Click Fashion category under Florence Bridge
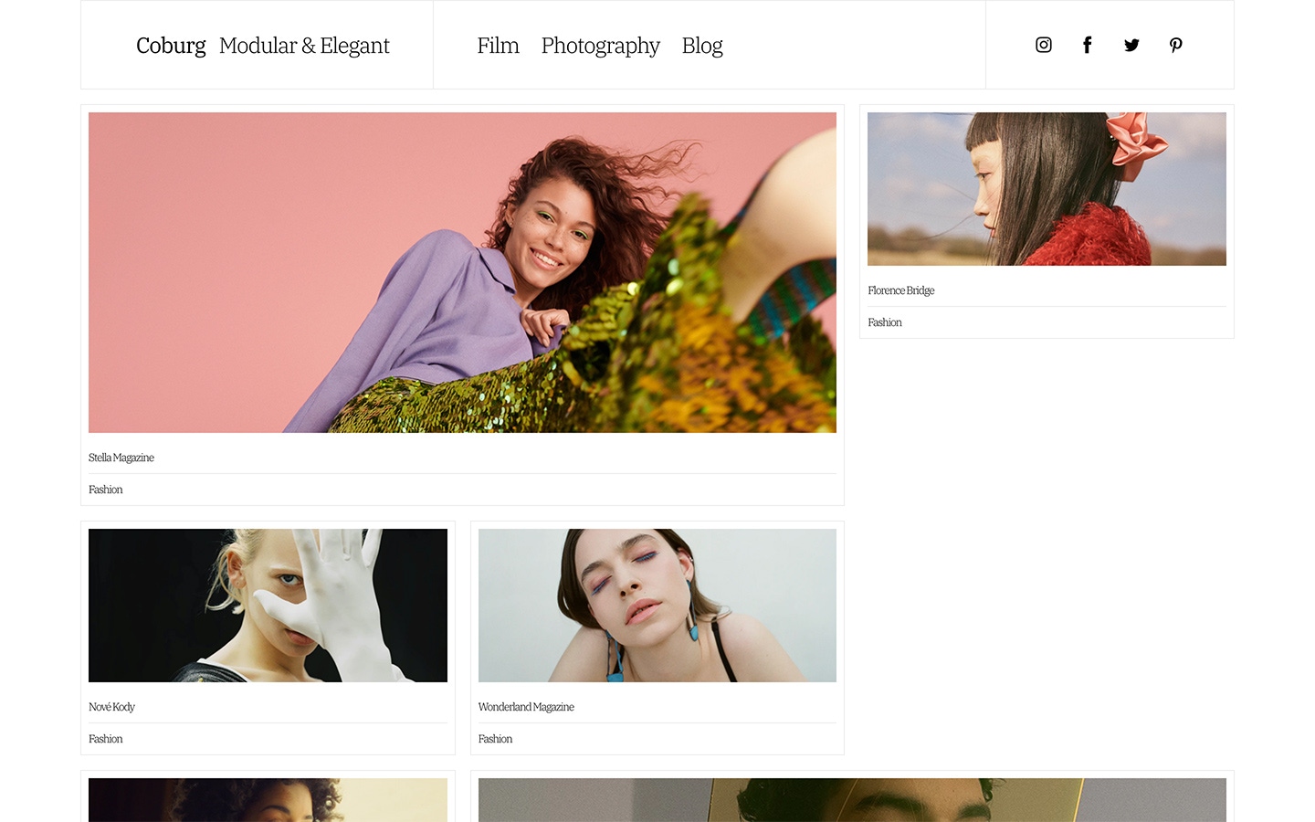This screenshot has height=822, width=1315. click(884, 322)
